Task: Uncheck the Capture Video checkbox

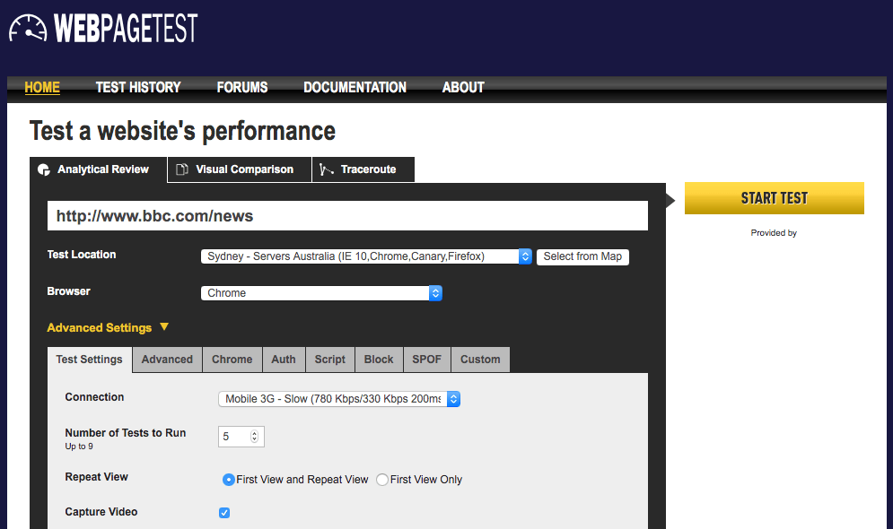Action: pos(224,513)
